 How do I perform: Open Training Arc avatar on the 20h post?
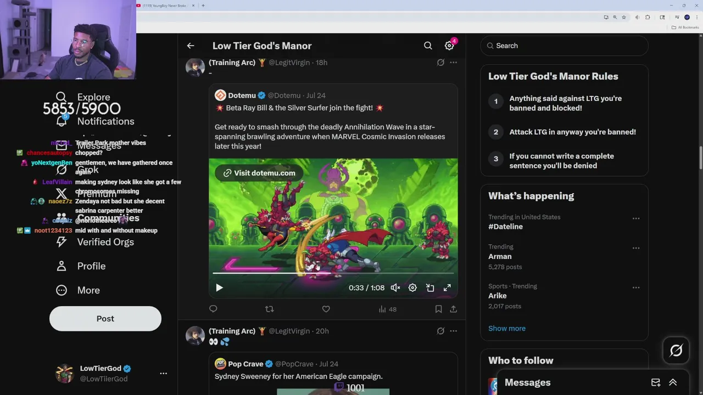tap(195, 335)
